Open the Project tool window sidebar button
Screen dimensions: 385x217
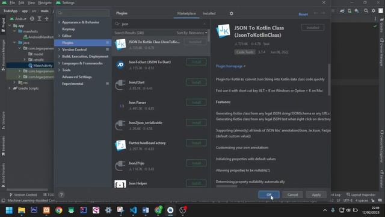(3, 25)
